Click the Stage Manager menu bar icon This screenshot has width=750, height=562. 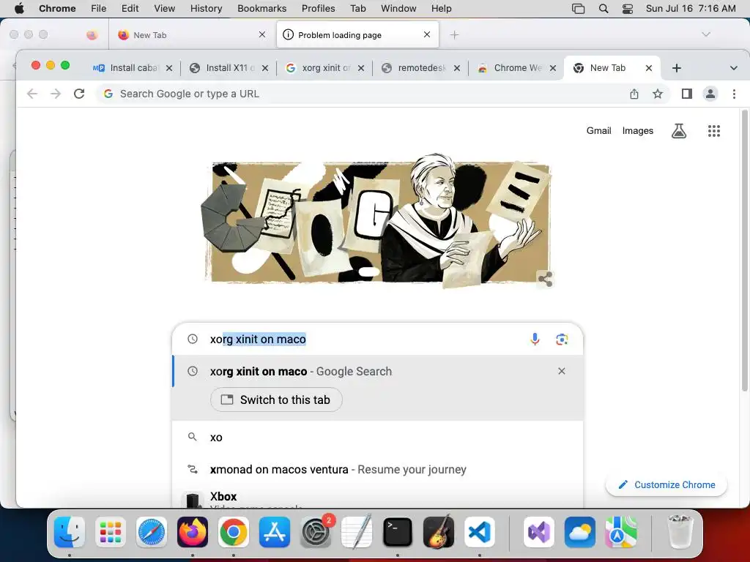[579, 9]
